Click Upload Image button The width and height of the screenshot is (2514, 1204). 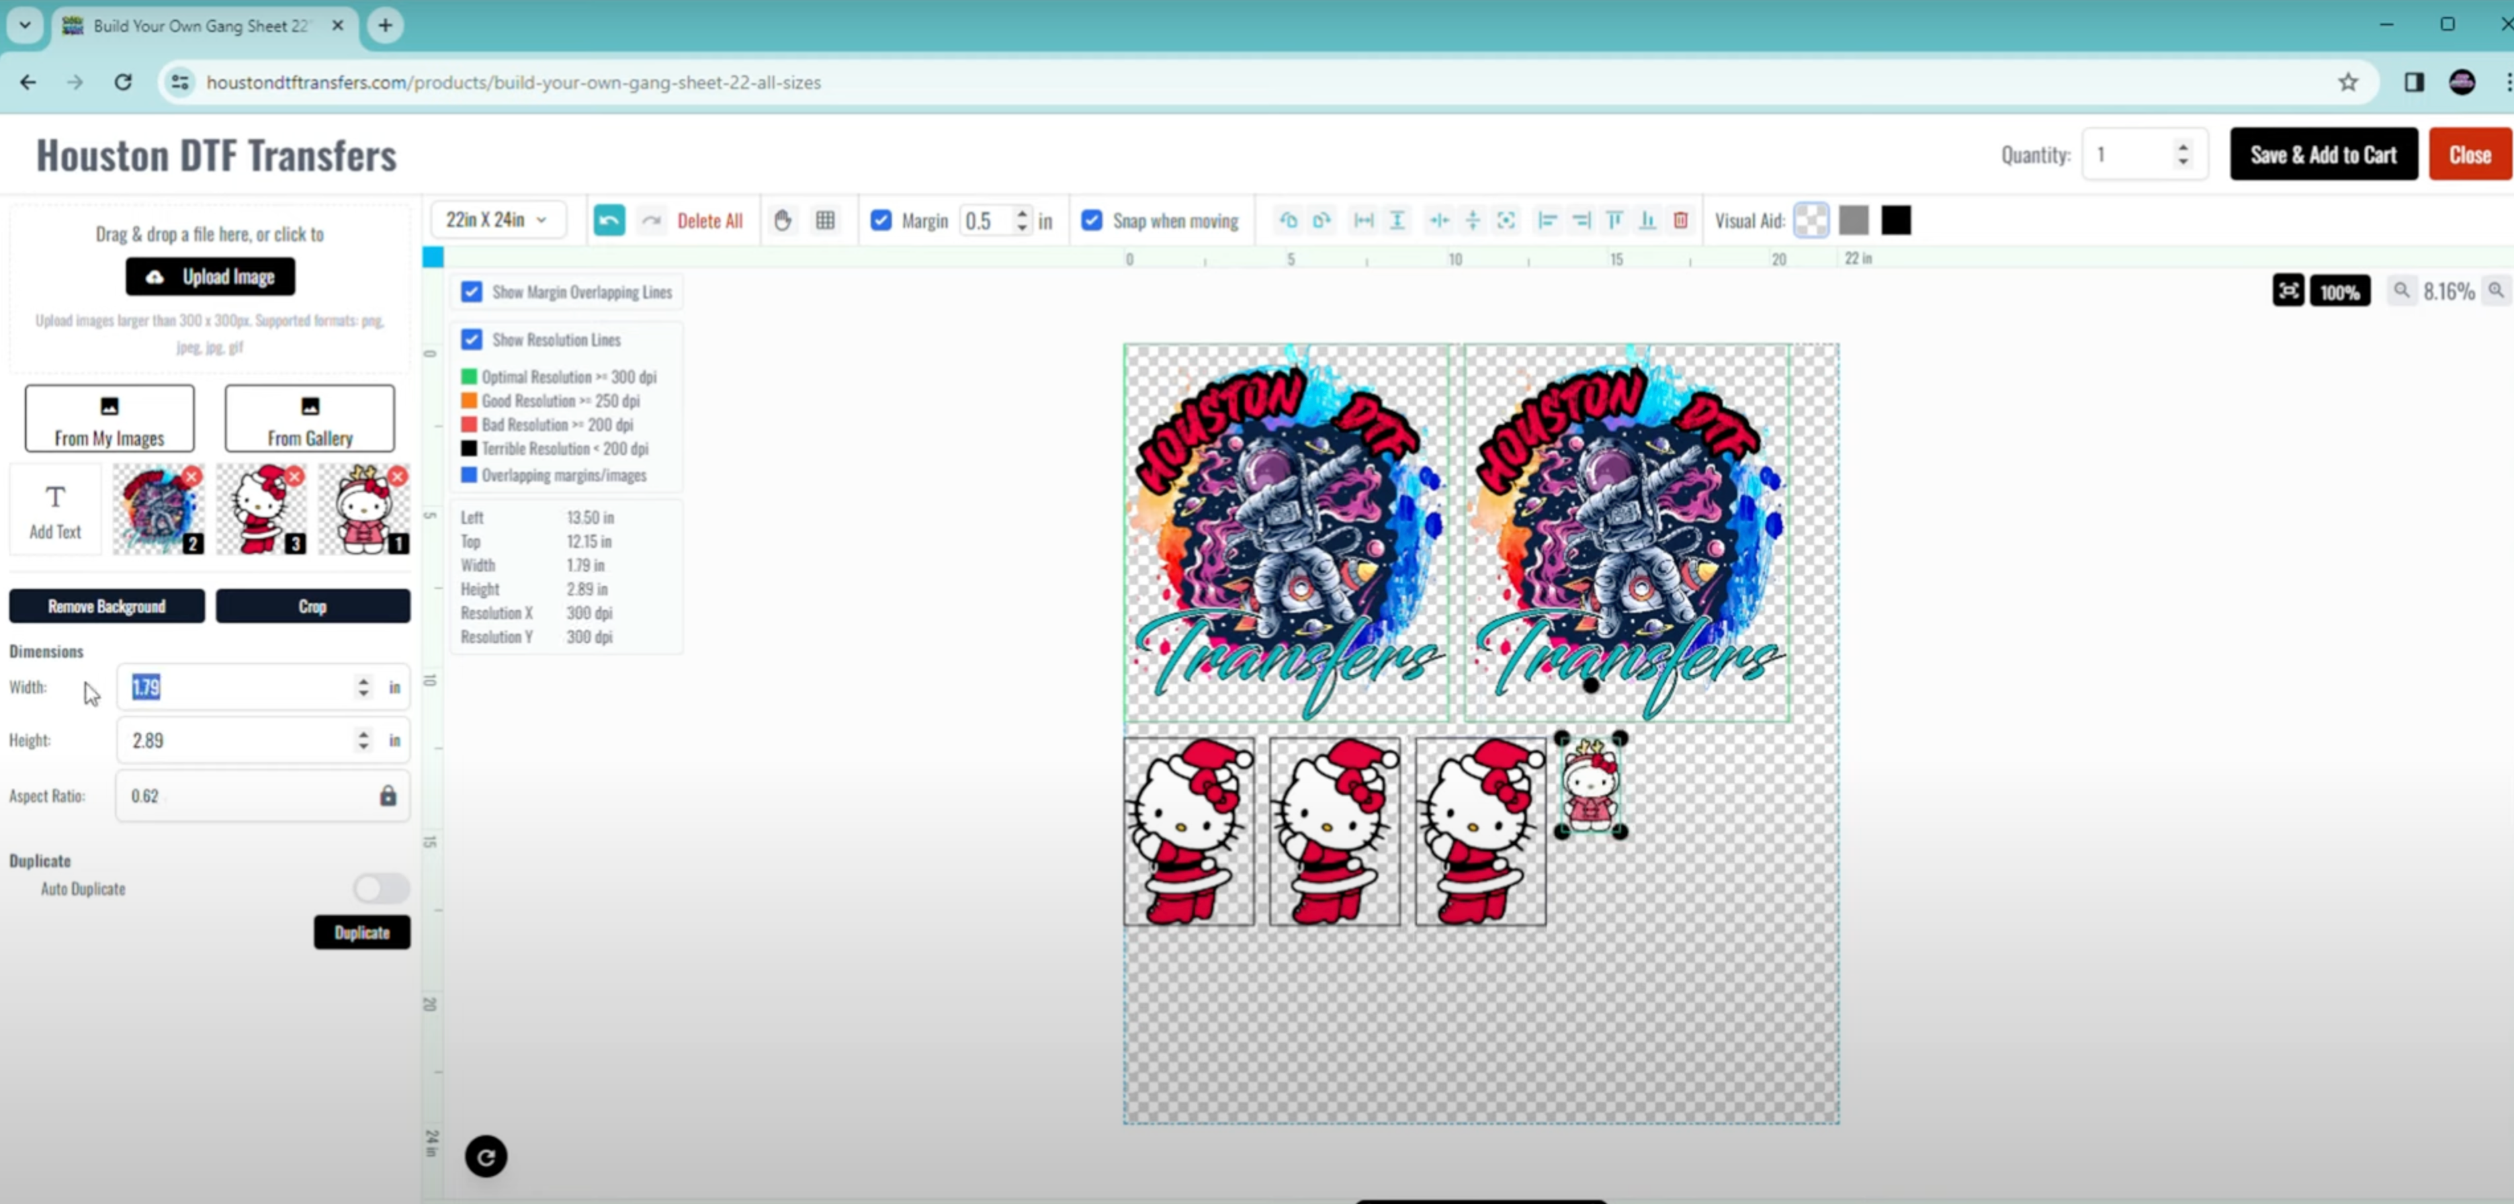(x=211, y=276)
